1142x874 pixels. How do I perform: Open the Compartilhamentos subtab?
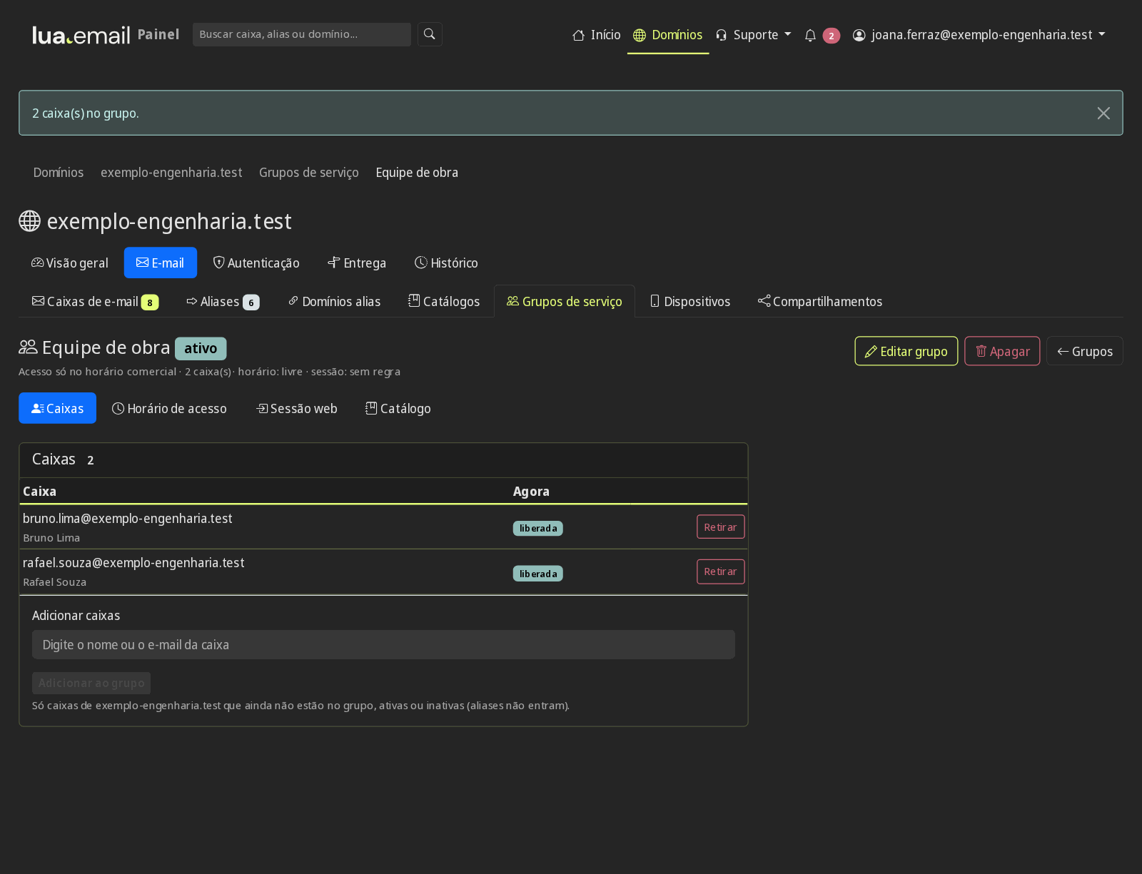coord(820,302)
